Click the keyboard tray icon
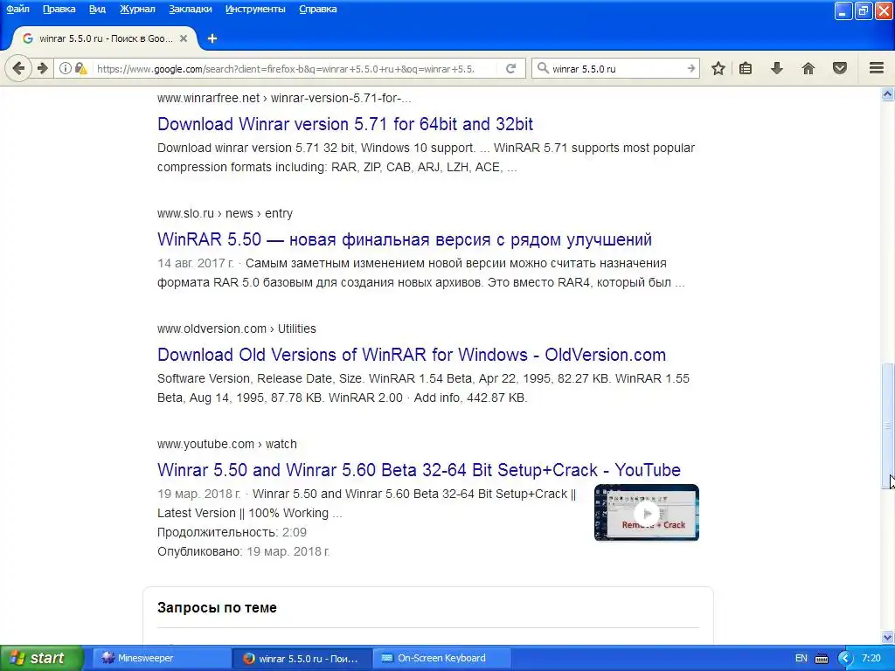Screen dimensions: 895x671 coord(822,659)
